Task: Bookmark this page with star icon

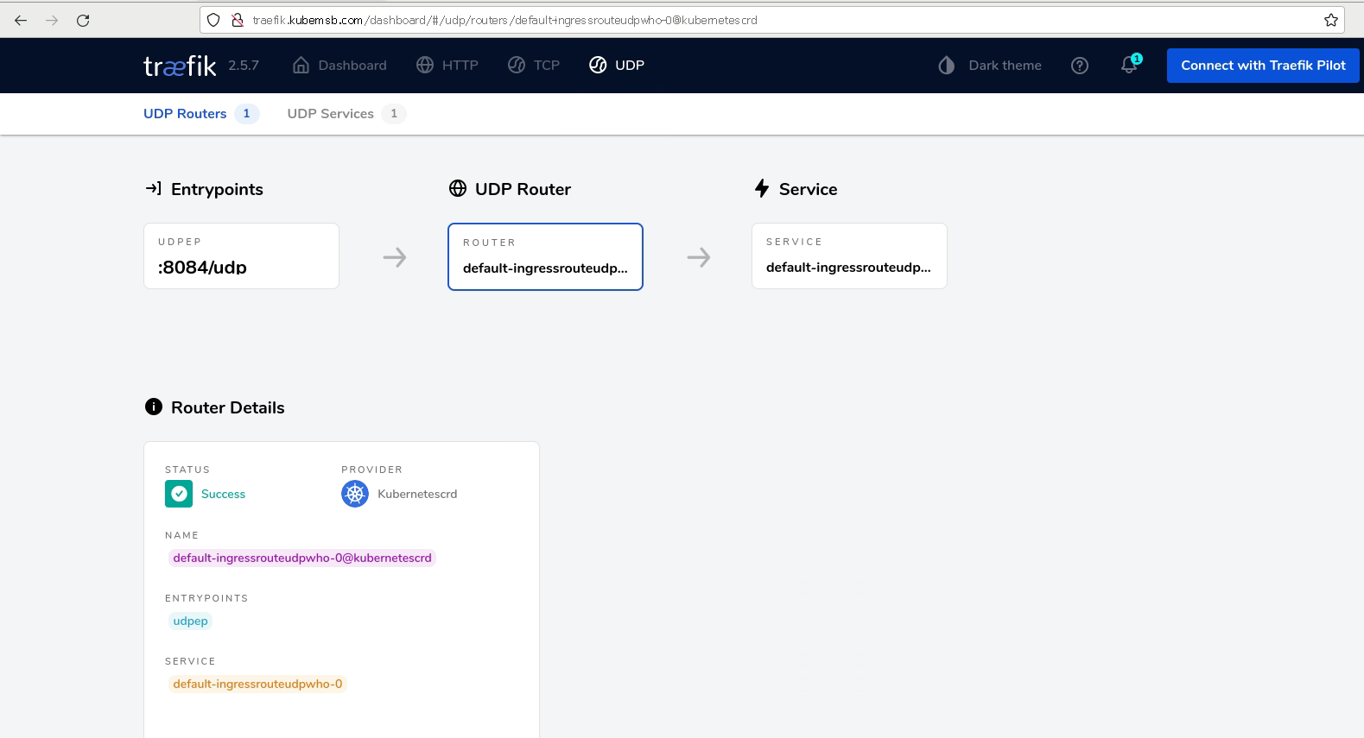Action: [1330, 20]
